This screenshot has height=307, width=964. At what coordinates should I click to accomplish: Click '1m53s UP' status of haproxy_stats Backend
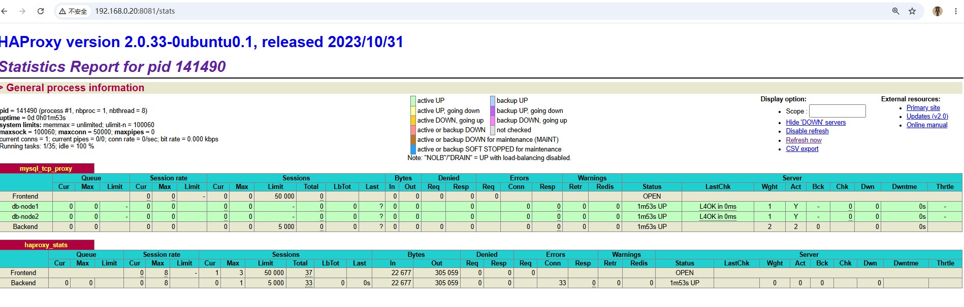pyautogui.click(x=684, y=283)
